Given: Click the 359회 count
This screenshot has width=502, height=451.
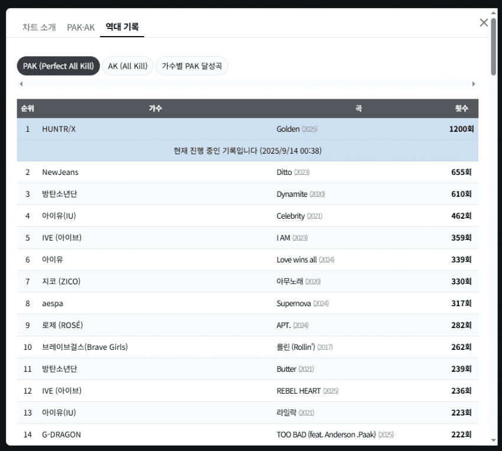Looking at the screenshot, I should [x=461, y=238].
